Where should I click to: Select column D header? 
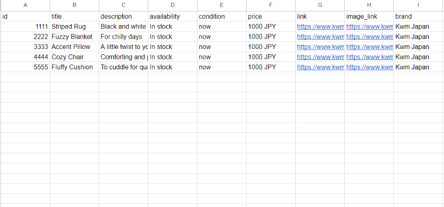(x=172, y=5)
